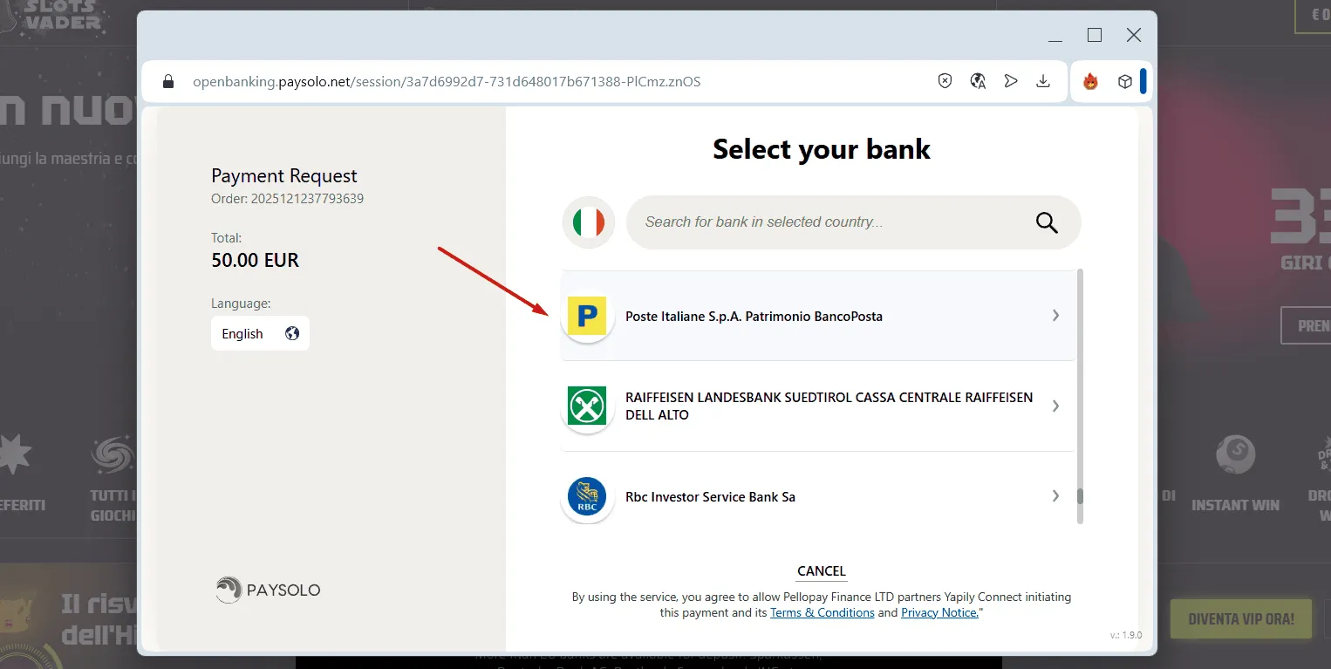Click the search magnifier icon
Viewport: 1331px width, 669px height.
pyautogui.click(x=1046, y=222)
